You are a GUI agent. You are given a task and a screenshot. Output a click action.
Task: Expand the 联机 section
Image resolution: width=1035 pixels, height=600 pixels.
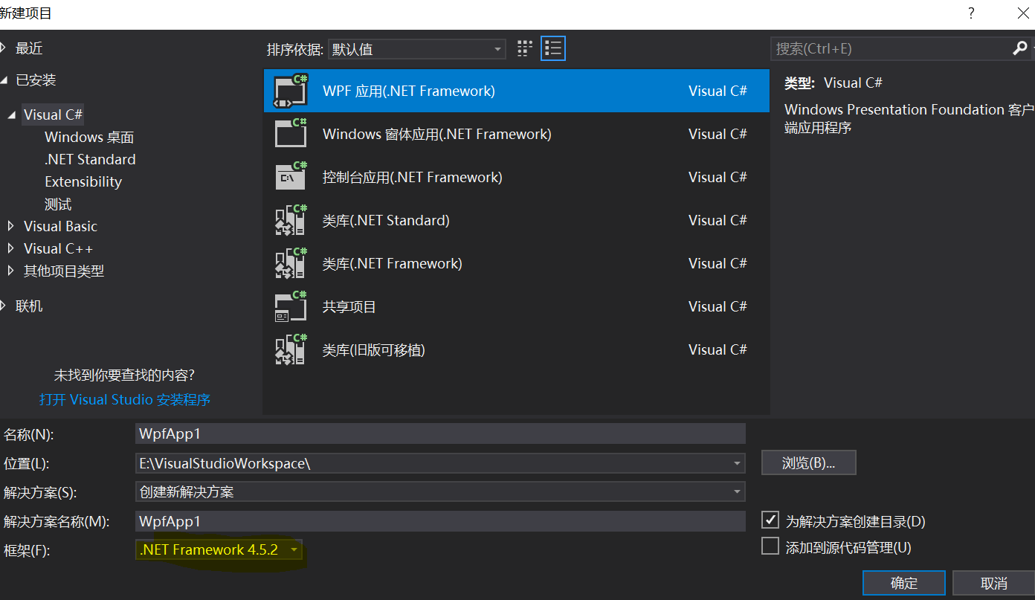[4, 306]
